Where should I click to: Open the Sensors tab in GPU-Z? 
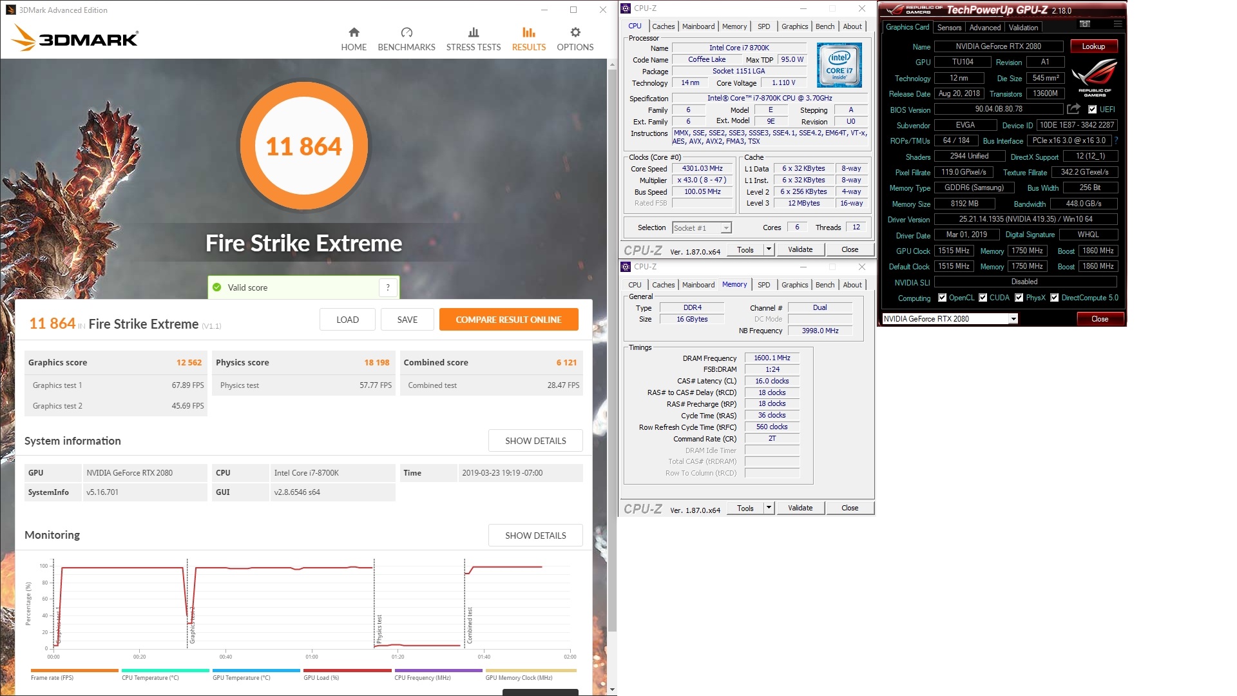(949, 28)
